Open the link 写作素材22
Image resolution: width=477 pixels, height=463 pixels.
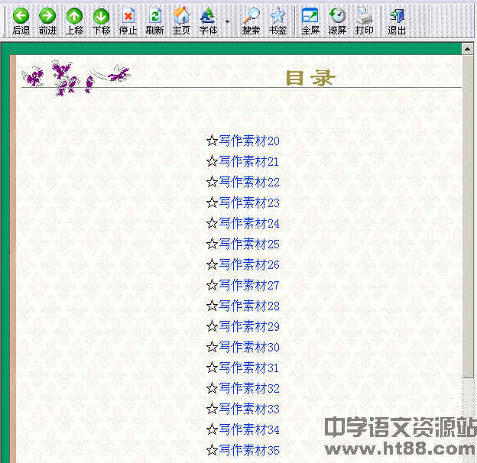249,182
